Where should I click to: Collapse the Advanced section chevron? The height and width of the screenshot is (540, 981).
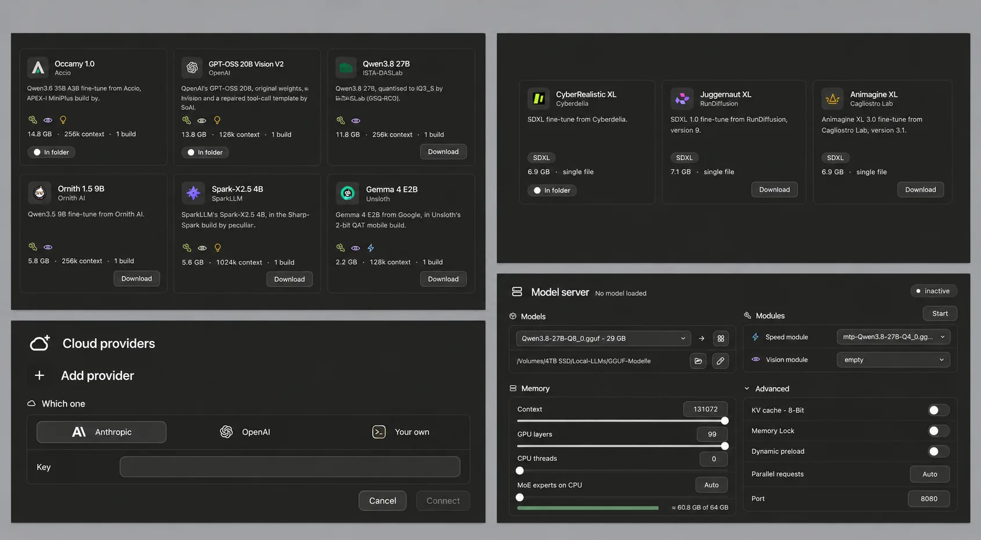pyautogui.click(x=747, y=389)
